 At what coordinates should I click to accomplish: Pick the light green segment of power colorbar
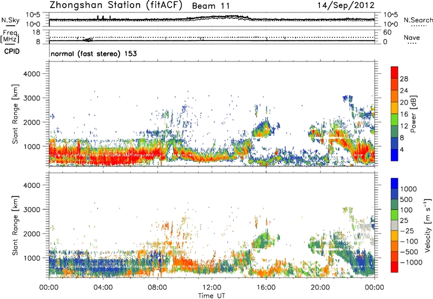click(395, 120)
